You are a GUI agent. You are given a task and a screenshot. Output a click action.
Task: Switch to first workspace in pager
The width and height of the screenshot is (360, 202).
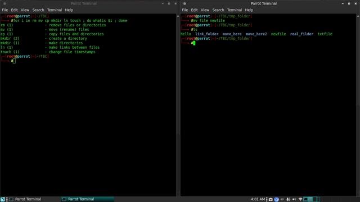[x=305, y=199]
